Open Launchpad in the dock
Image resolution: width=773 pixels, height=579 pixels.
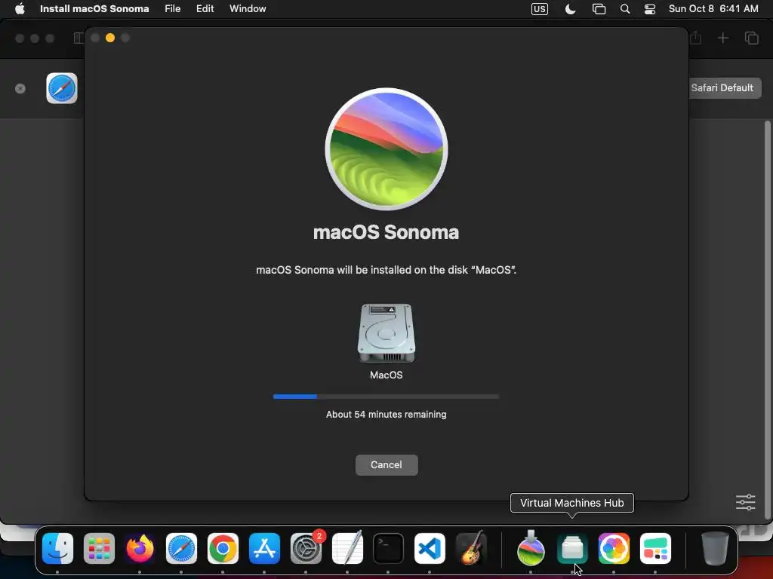[x=99, y=549]
